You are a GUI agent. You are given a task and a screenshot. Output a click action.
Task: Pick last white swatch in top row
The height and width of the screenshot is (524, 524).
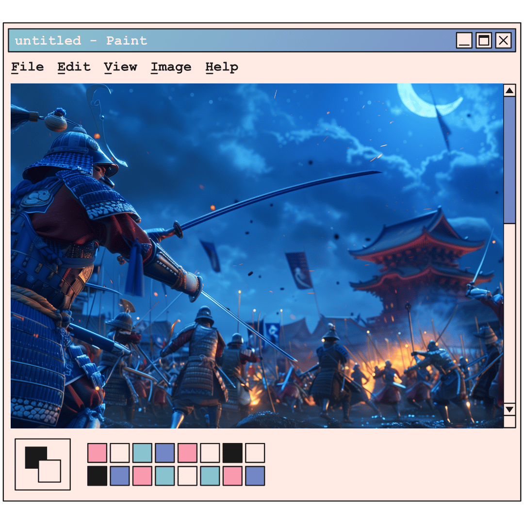pos(255,453)
